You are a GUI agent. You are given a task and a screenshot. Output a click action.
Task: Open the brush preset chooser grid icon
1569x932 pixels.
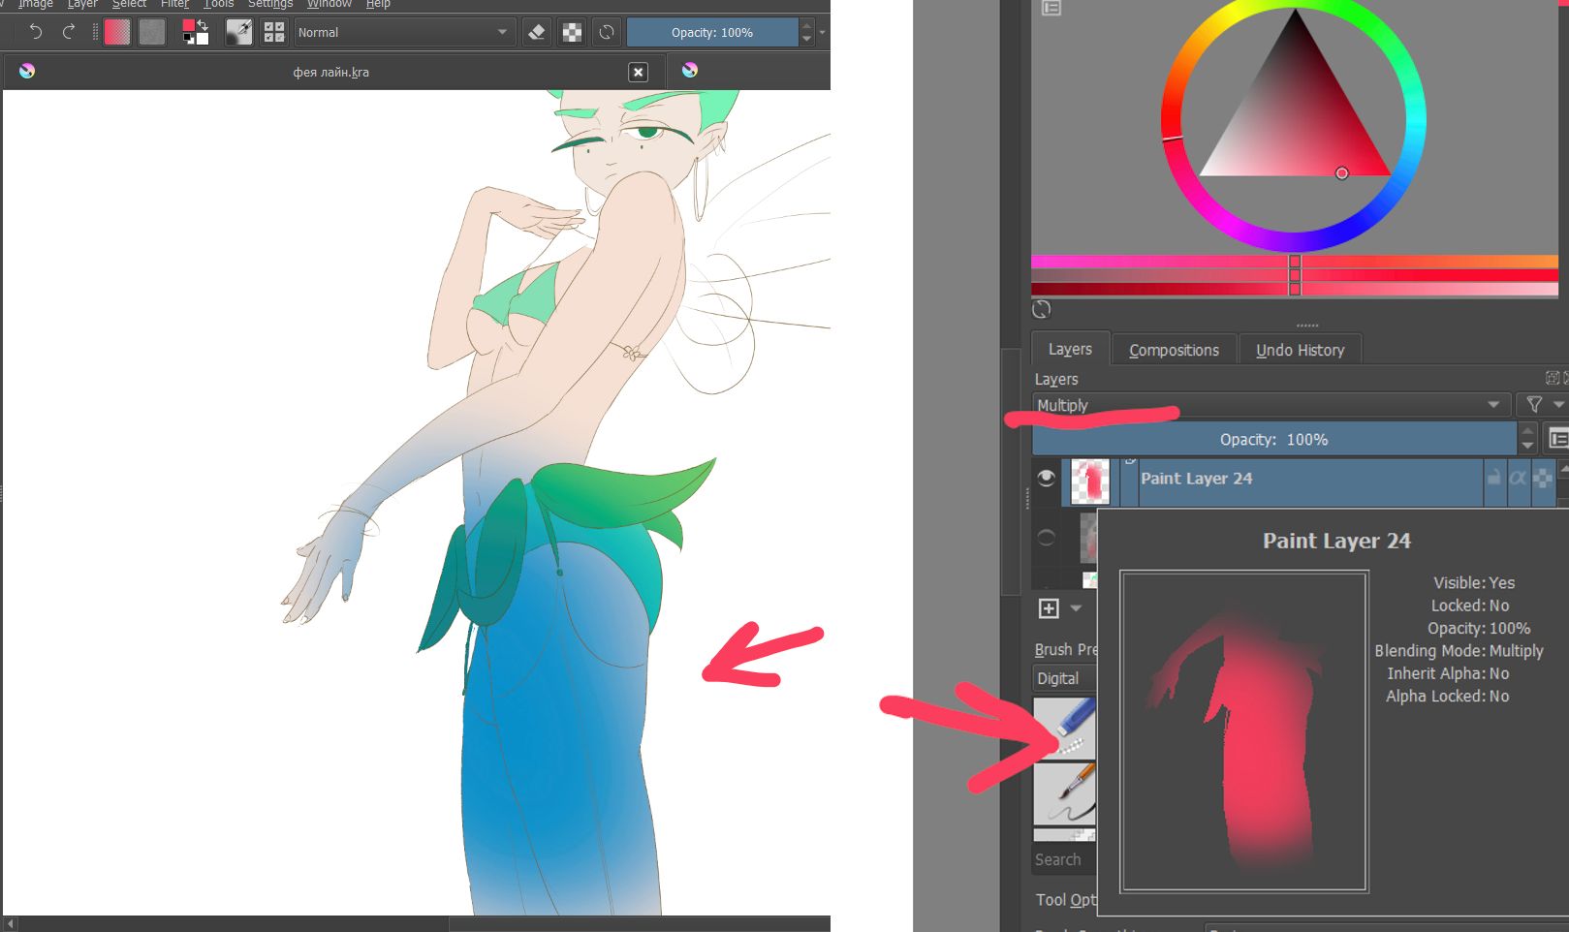tap(274, 32)
